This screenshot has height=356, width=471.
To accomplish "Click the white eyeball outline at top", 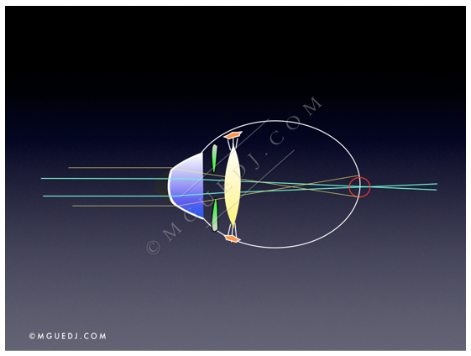I will pyautogui.click(x=275, y=121).
